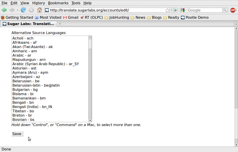238x152 pixels.
Task: Open the Bookmarks menu
Action: [58, 3]
